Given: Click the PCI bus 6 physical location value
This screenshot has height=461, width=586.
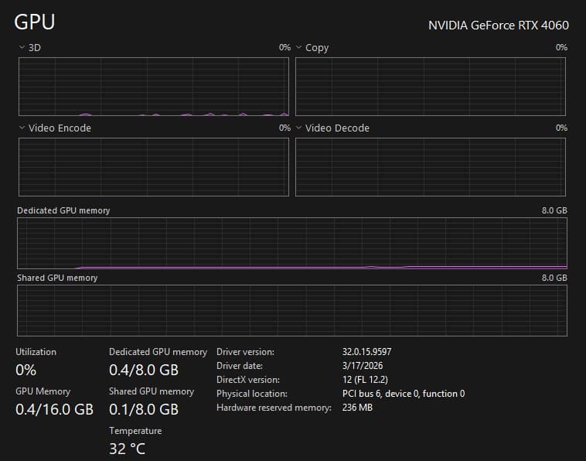Looking at the screenshot, I should (x=404, y=394).
